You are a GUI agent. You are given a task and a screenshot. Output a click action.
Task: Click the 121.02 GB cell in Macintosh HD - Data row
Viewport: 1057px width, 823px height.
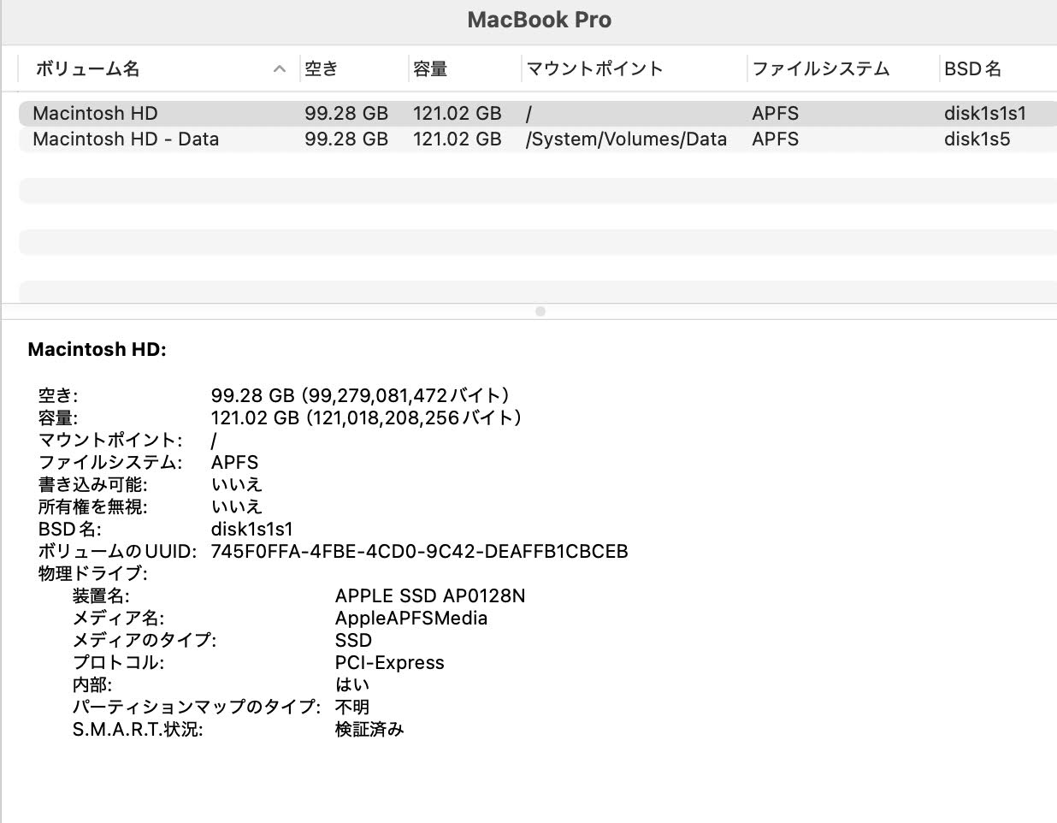click(458, 139)
